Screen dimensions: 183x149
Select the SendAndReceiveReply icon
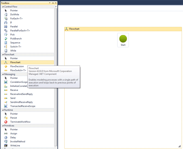(6, 102)
